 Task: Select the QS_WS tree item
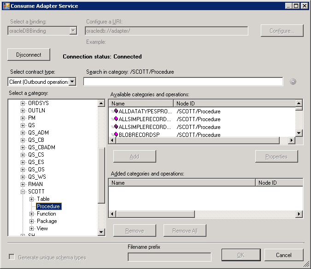pos(37,176)
